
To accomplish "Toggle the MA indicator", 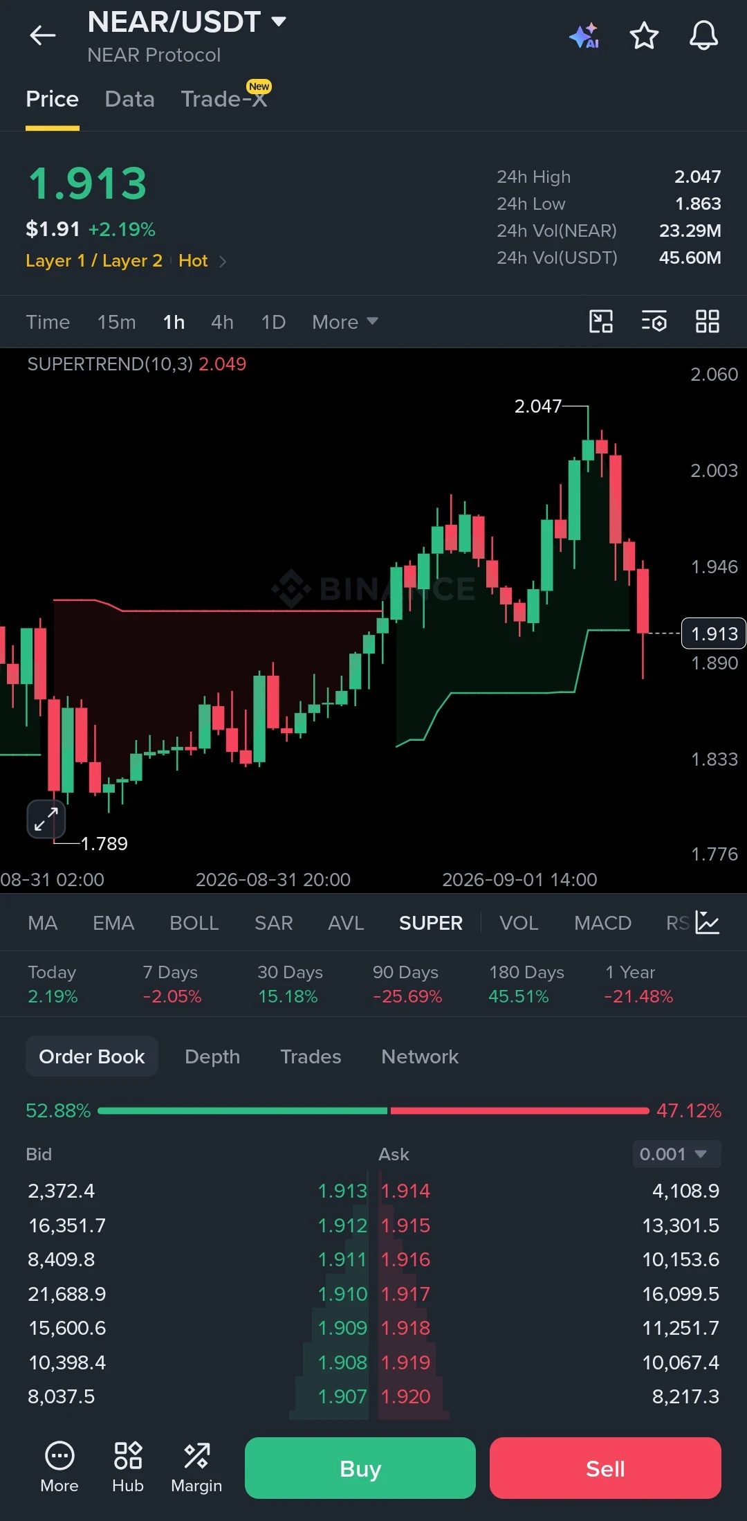I will point(43,923).
